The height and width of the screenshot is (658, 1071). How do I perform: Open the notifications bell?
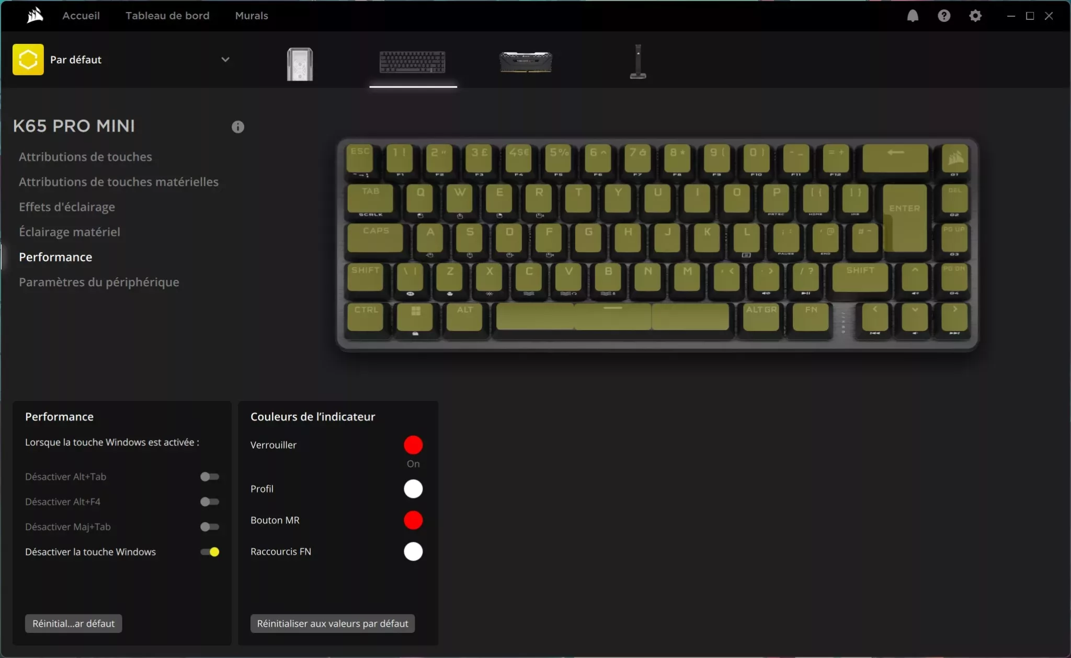(x=913, y=16)
